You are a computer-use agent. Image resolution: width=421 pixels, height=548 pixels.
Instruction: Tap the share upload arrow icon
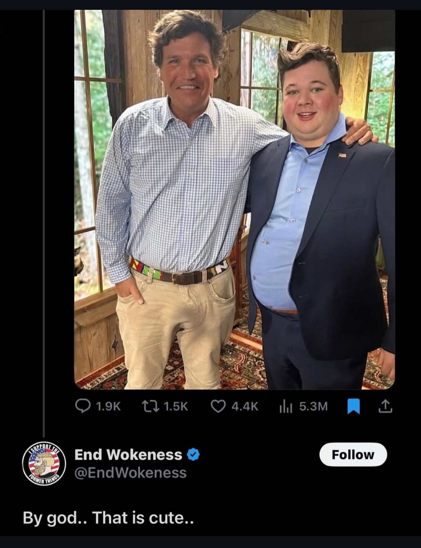[x=386, y=407]
